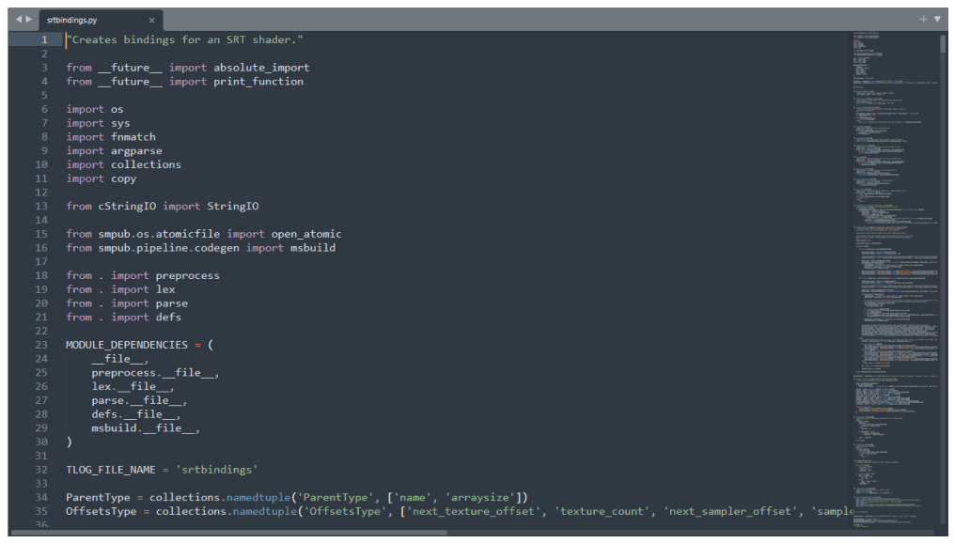Click line number 1 in the gutter
This screenshot has height=543, width=954.
[x=44, y=40]
